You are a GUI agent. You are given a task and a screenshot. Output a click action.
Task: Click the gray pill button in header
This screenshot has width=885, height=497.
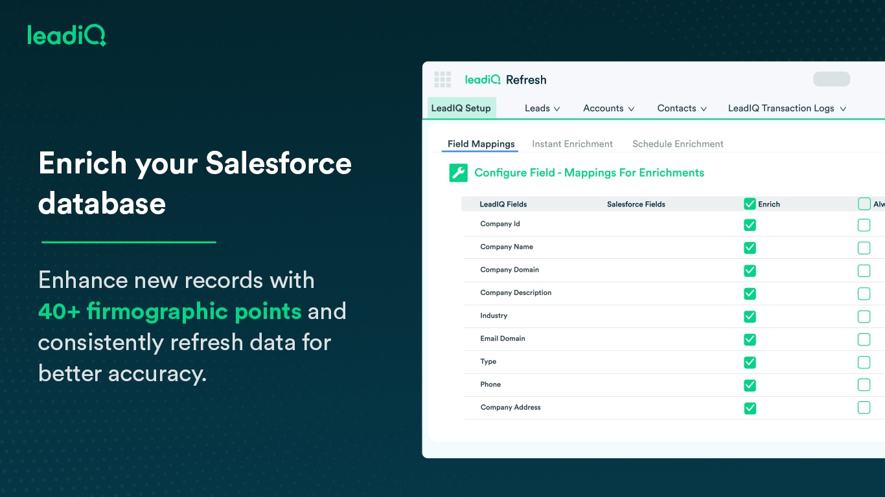(x=831, y=79)
